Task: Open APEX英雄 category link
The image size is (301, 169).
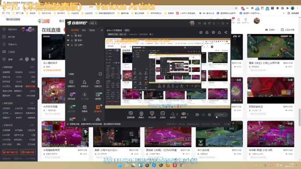Action: 31,96
